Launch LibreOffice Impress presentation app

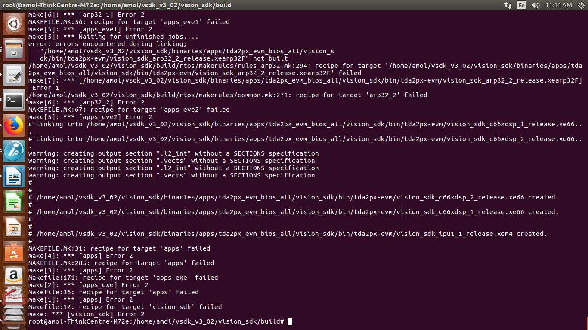[x=14, y=227]
